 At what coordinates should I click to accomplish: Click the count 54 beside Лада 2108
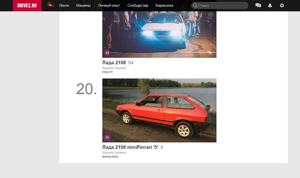tap(131, 63)
